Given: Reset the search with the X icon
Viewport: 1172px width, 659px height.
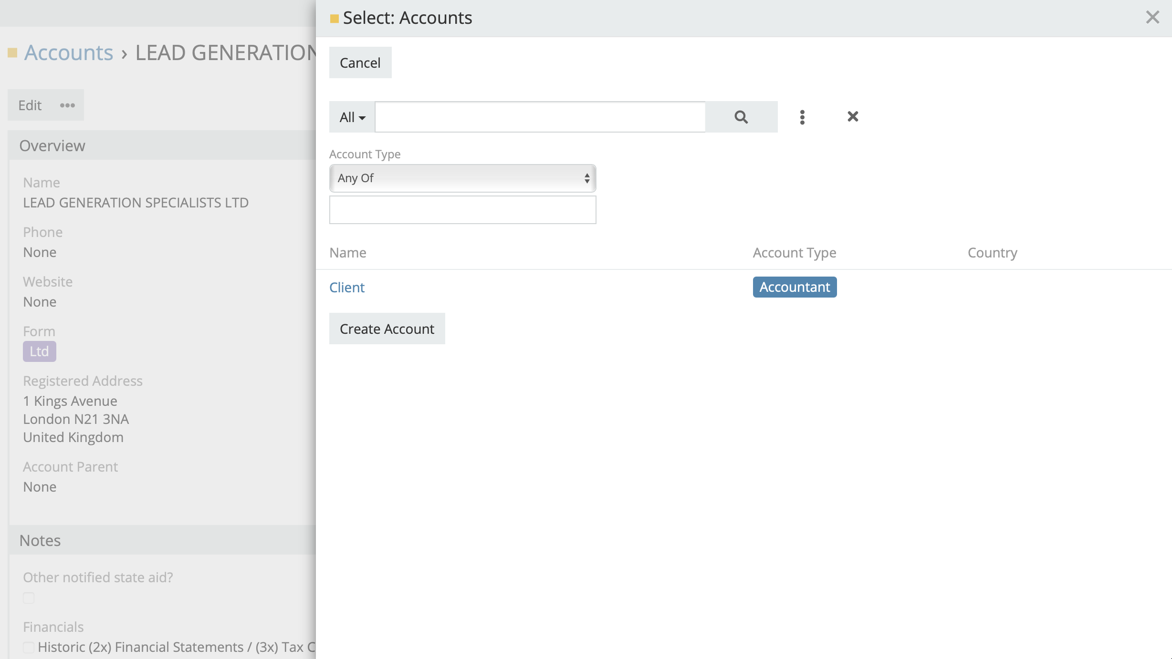Looking at the screenshot, I should [853, 117].
